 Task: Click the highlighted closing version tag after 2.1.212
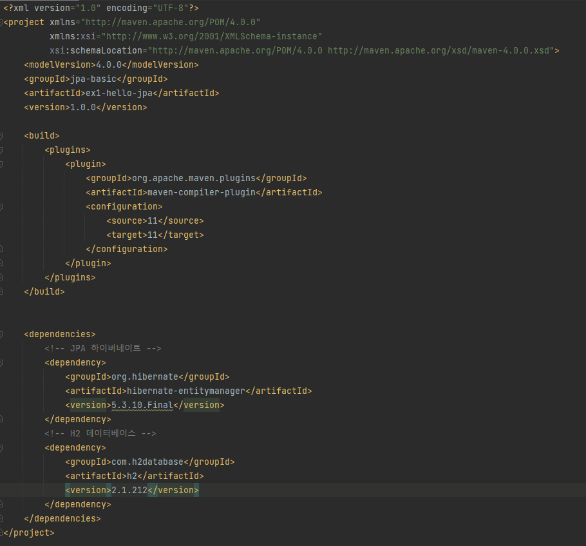tap(173, 491)
